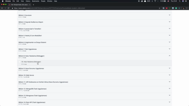The width and height of the screenshot is (189, 106).
Task: Open the Chrome menu in menu bar
Action: tap(8, 1)
